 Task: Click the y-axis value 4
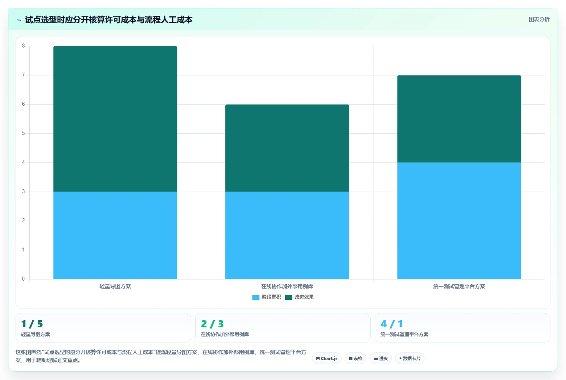[x=23, y=162]
